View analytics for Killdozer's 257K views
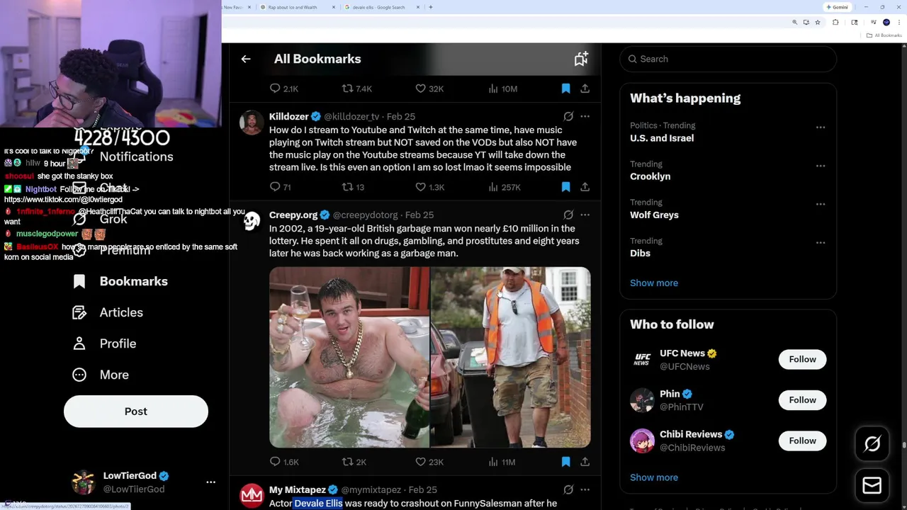 (x=505, y=187)
